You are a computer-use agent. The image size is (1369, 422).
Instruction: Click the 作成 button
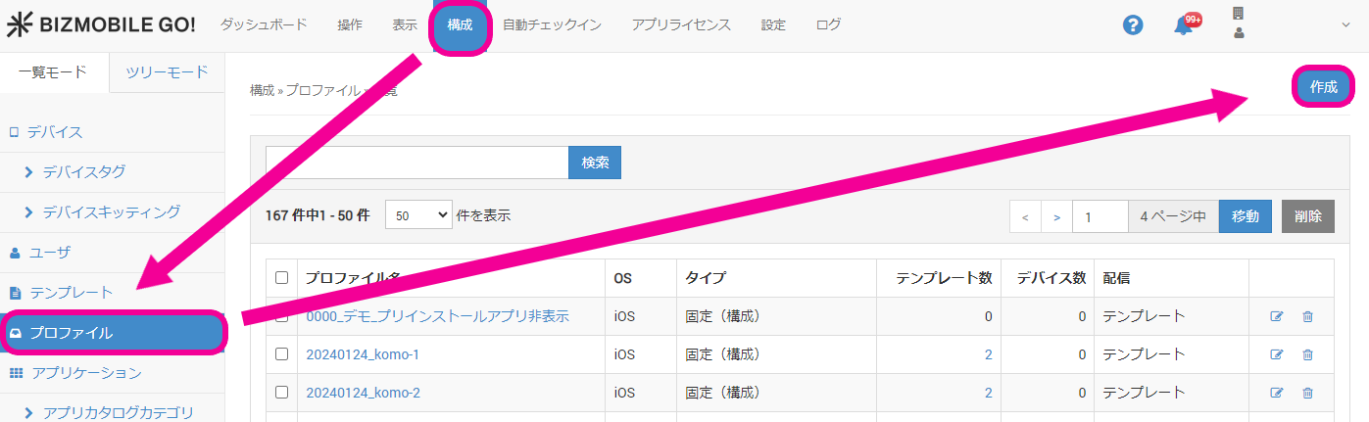coord(1323,87)
